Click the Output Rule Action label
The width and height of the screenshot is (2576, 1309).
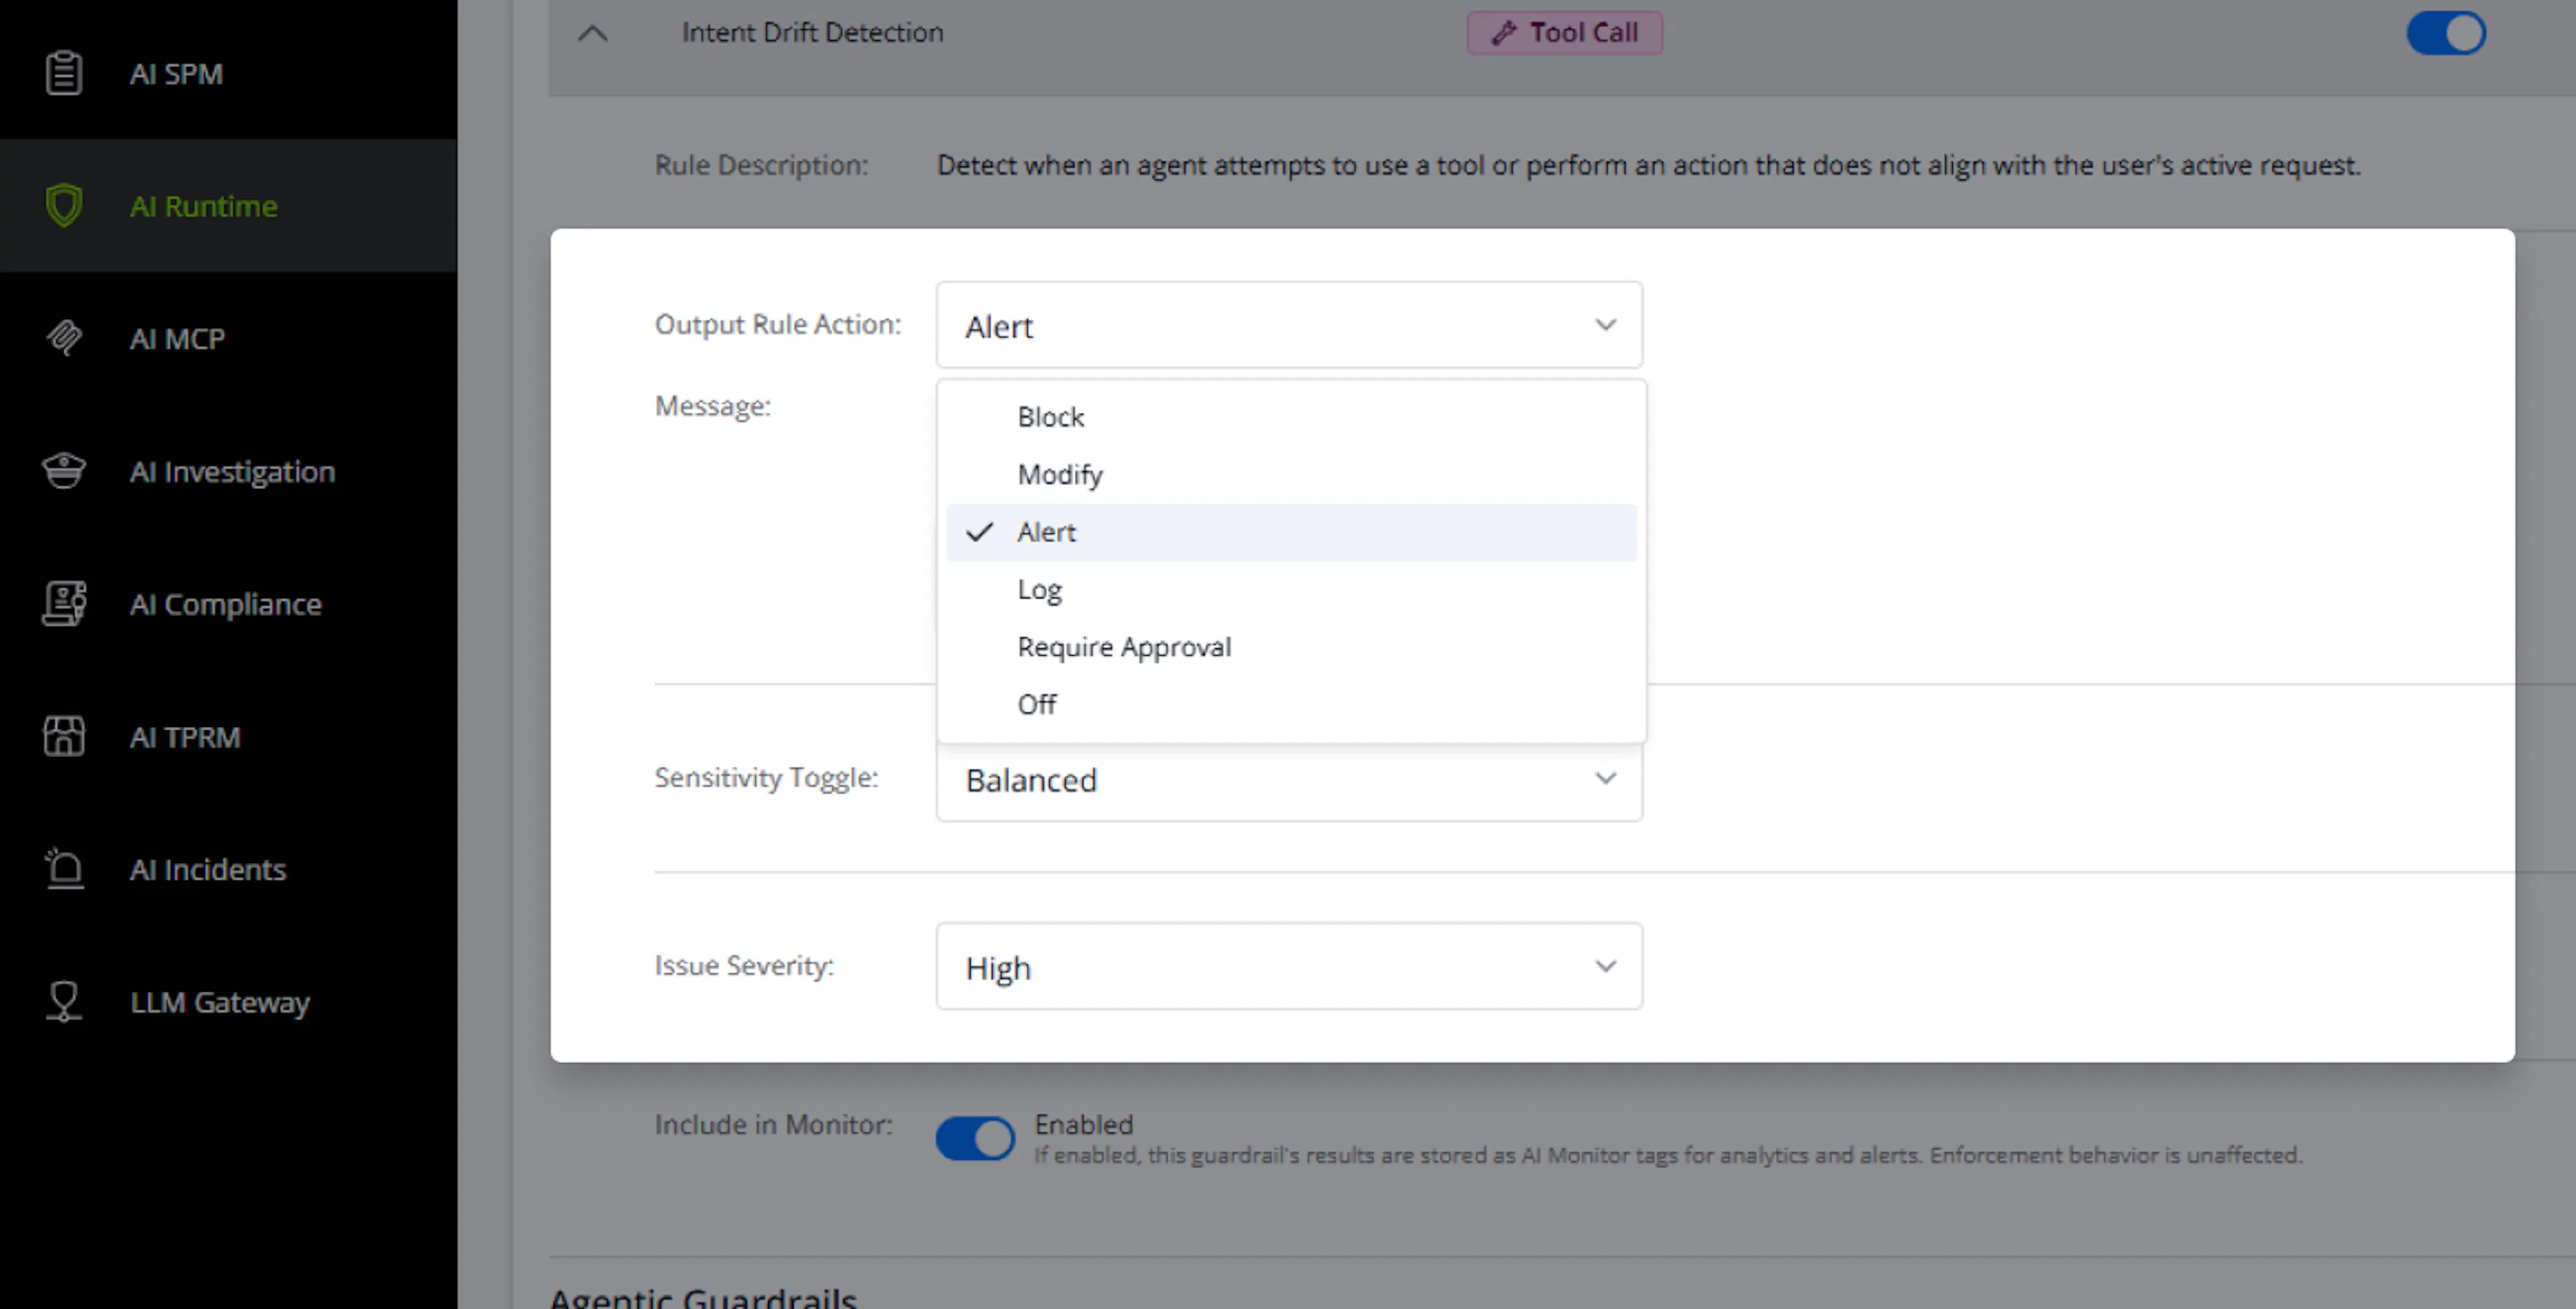(x=778, y=324)
